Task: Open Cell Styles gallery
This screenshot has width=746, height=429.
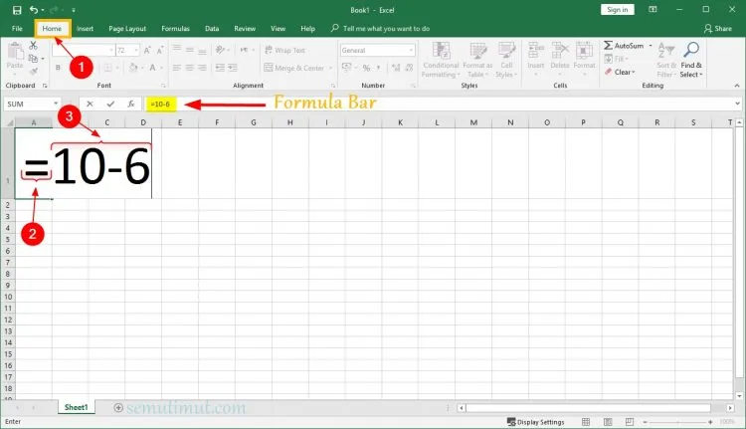Action: (x=506, y=60)
